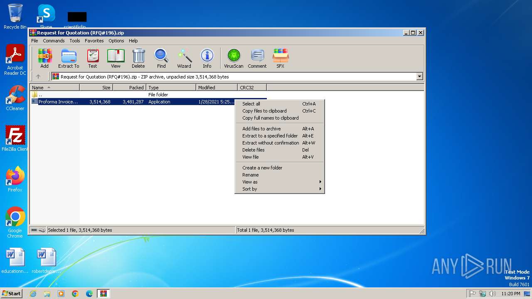532x299 pixels.
Task: Open Windows Explorer from taskbar
Action: pyautogui.click(x=47, y=294)
